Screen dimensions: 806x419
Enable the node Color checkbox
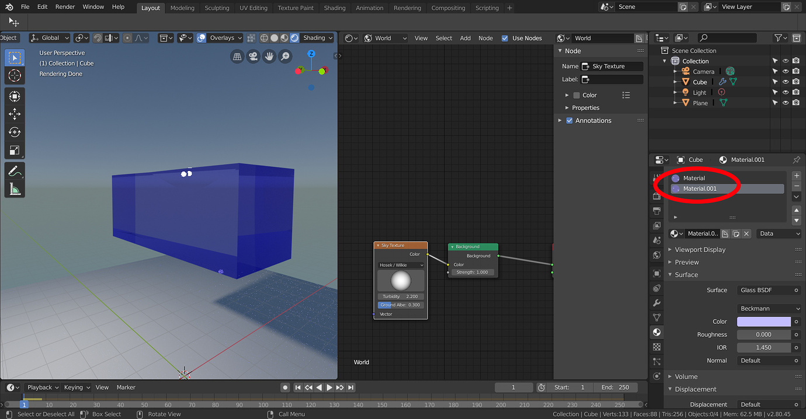click(x=576, y=95)
